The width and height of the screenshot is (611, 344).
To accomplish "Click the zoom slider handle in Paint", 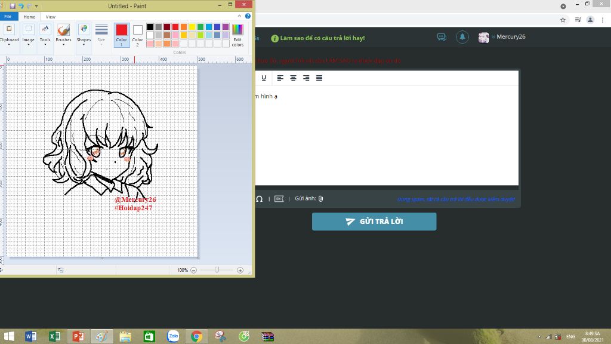I will (x=217, y=270).
